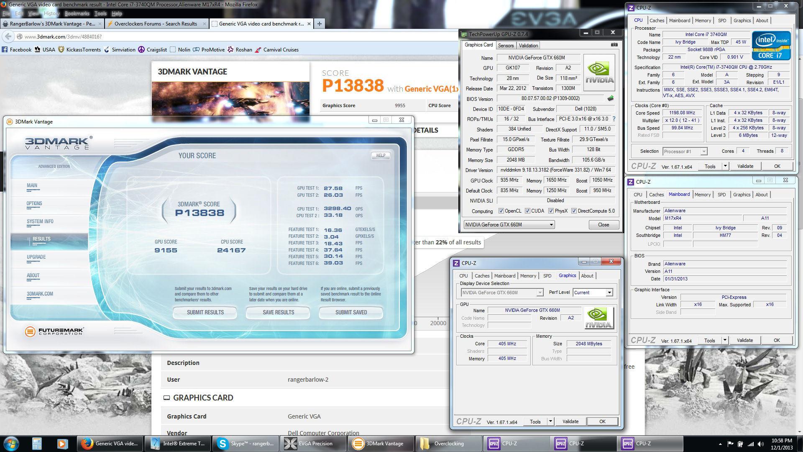This screenshot has width=803, height=452.
Task: Switch to Firefox in the taskbar
Action: pyautogui.click(x=110, y=444)
